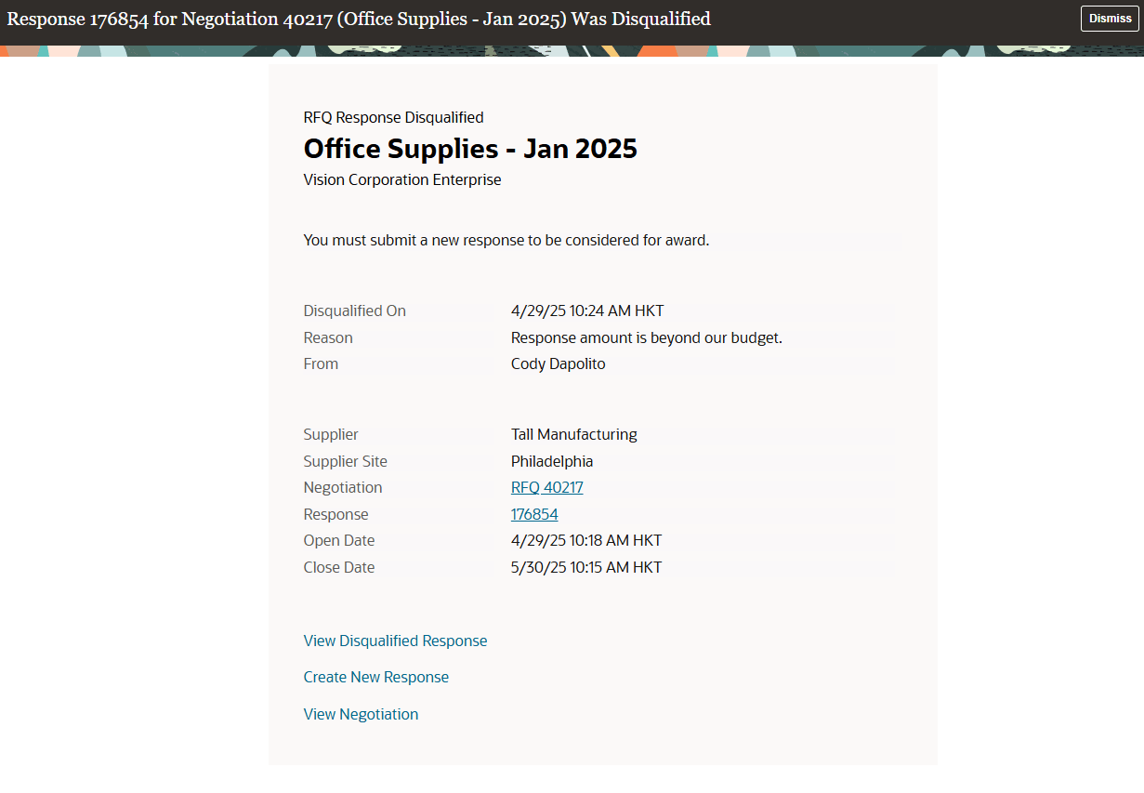This screenshot has height=793, width=1144.
Task: Click the Philadelphia supplier site value
Action: pos(552,460)
